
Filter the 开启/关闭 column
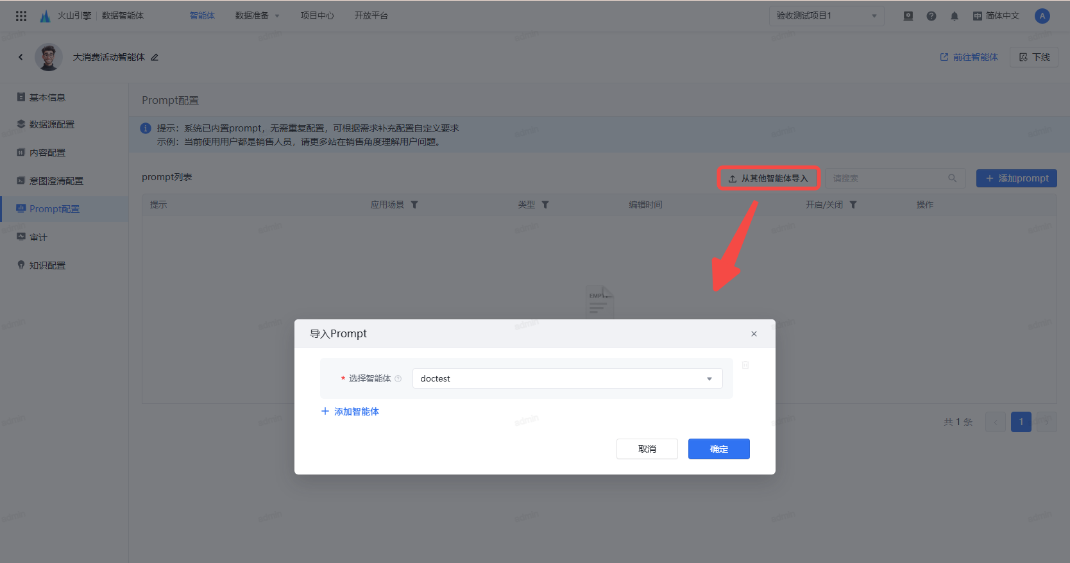point(853,205)
